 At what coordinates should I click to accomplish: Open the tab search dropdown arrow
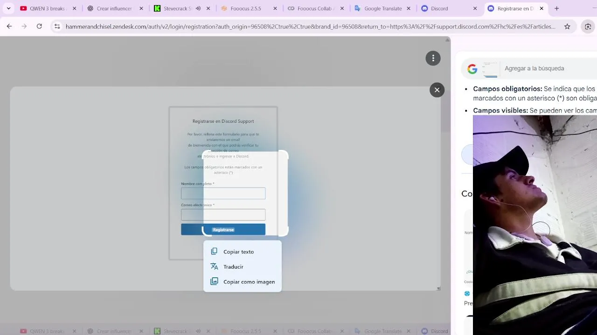(8, 8)
